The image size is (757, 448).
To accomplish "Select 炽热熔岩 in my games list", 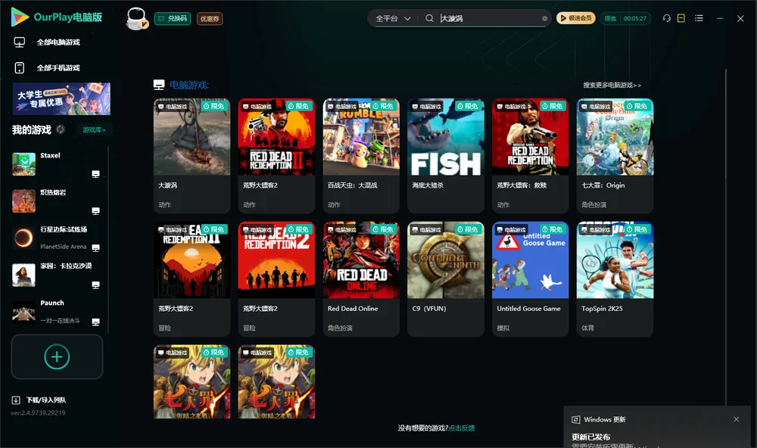I will [58, 201].
